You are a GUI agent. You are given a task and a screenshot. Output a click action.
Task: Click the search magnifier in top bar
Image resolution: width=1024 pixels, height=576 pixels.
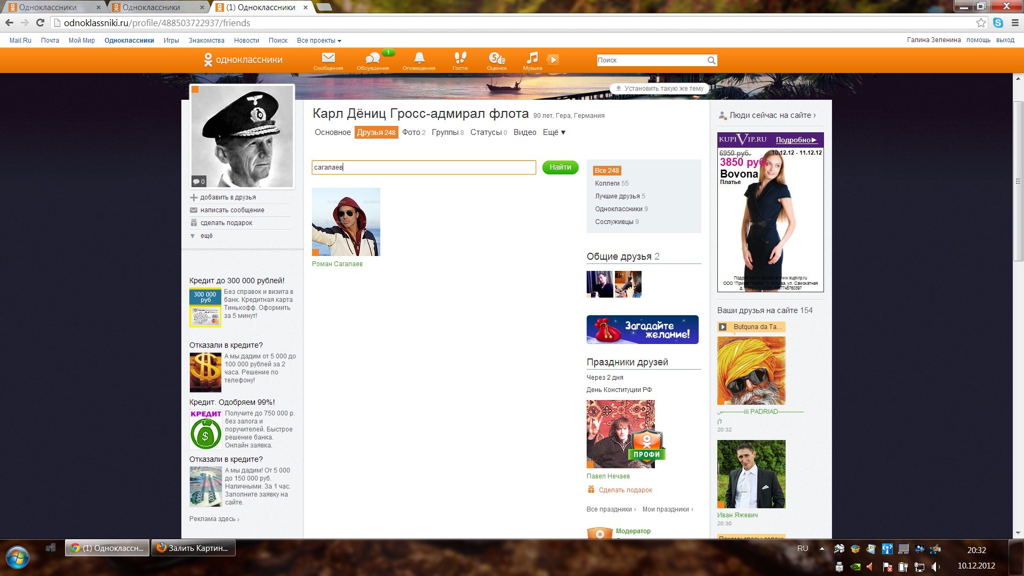711,60
